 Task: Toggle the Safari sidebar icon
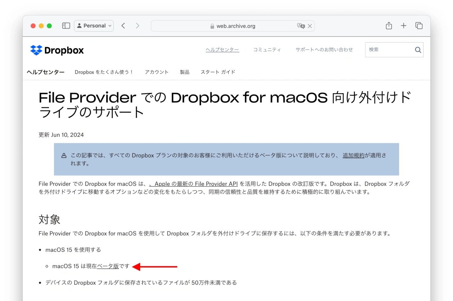(66, 26)
